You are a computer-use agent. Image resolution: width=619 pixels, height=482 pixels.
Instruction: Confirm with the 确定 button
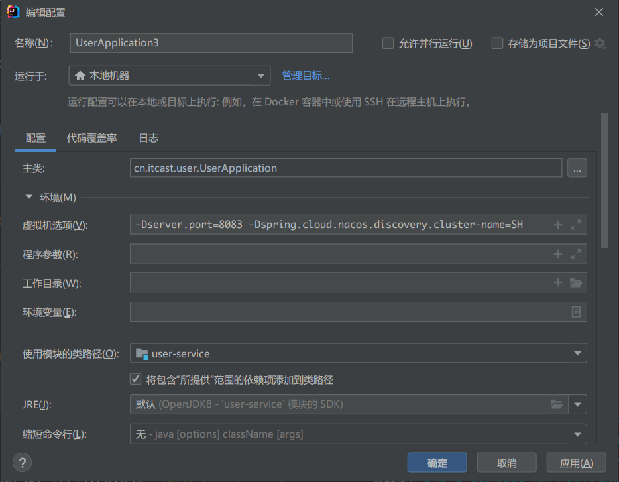[x=437, y=463]
